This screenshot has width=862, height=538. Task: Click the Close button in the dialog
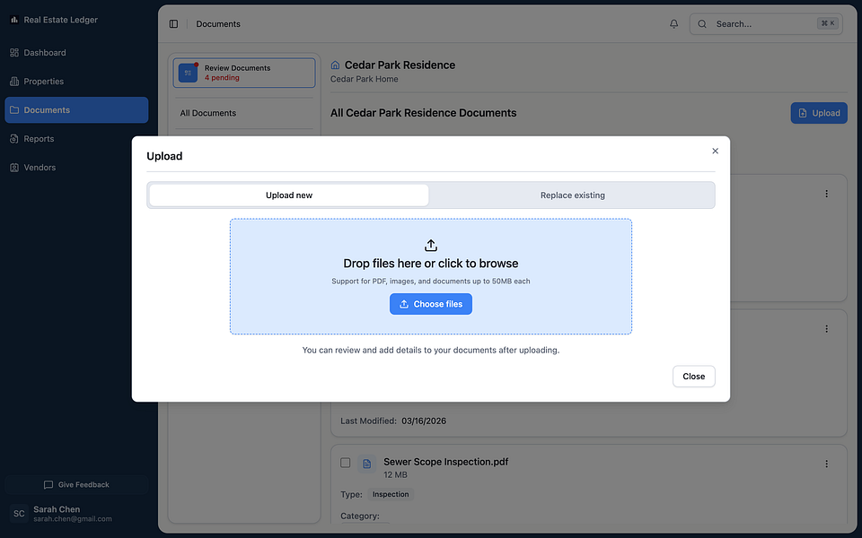tap(693, 376)
